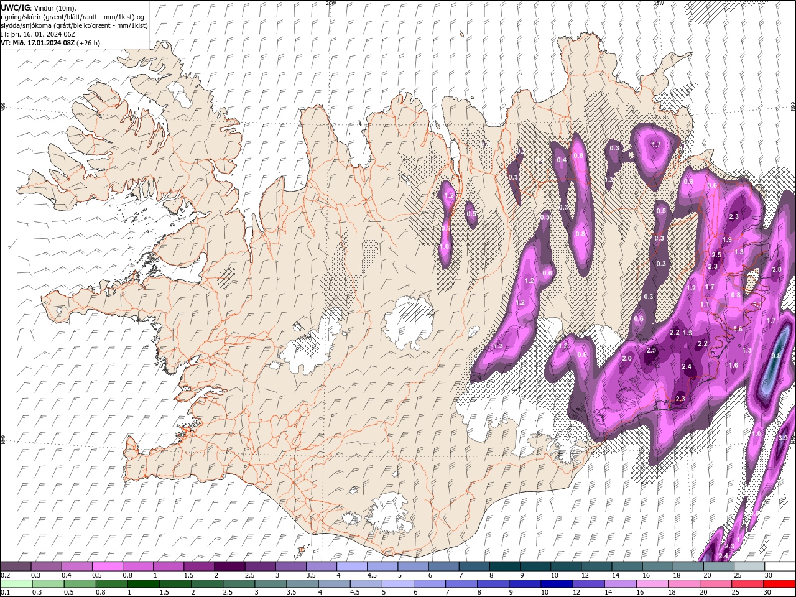Image resolution: width=796 pixels, height=597 pixels.
Task: Click the violet 12–14 lower scale swatch
Action: click(x=588, y=584)
